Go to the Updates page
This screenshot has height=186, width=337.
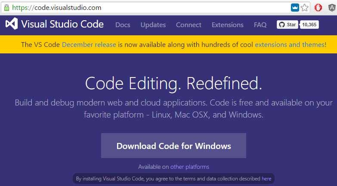(x=153, y=25)
